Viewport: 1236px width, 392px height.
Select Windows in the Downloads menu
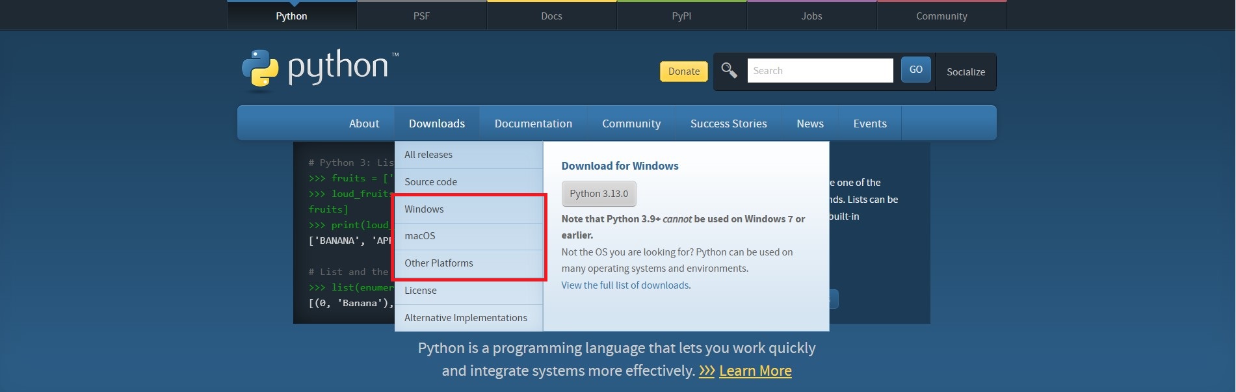tap(424, 209)
